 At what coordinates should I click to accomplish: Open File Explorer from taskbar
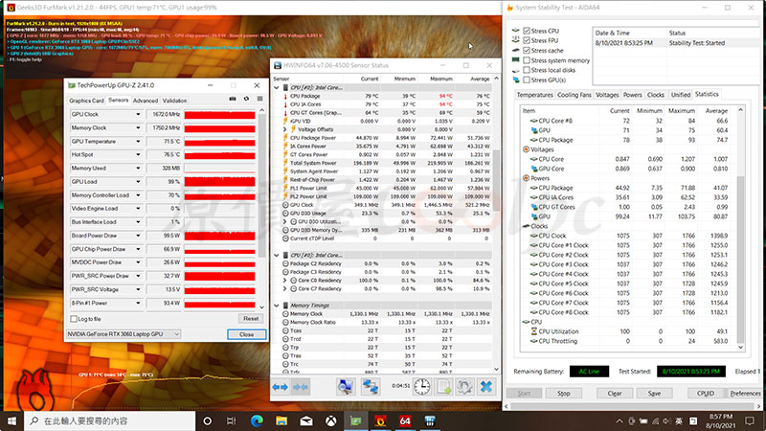pos(282,420)
